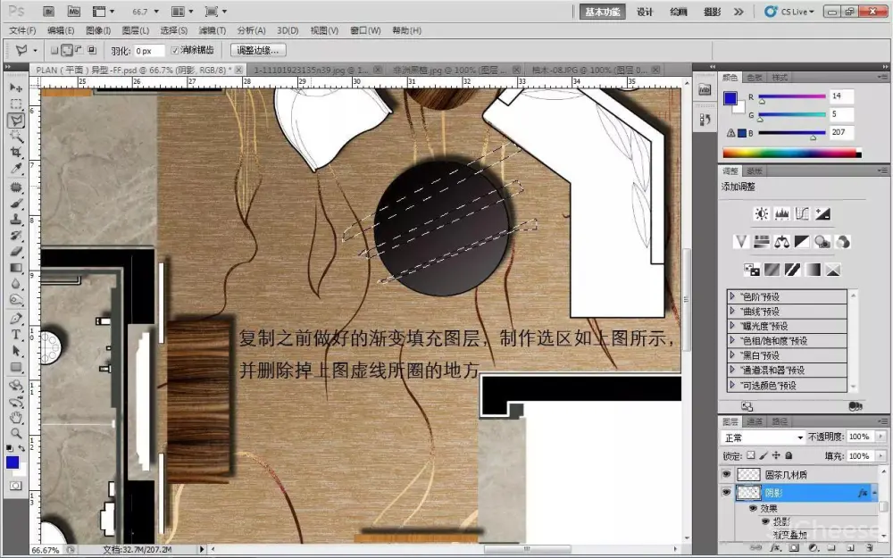893x558 pixels.
Task: Click the lock-all padlock icon in Layers
Action: 789,456
